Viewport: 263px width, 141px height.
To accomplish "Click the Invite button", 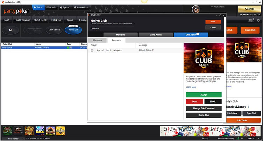I will click(213, 22).
